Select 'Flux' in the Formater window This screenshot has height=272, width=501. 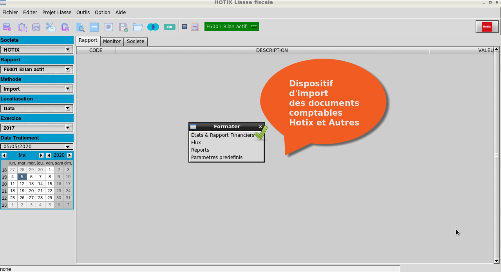click(x=196, y=142)
